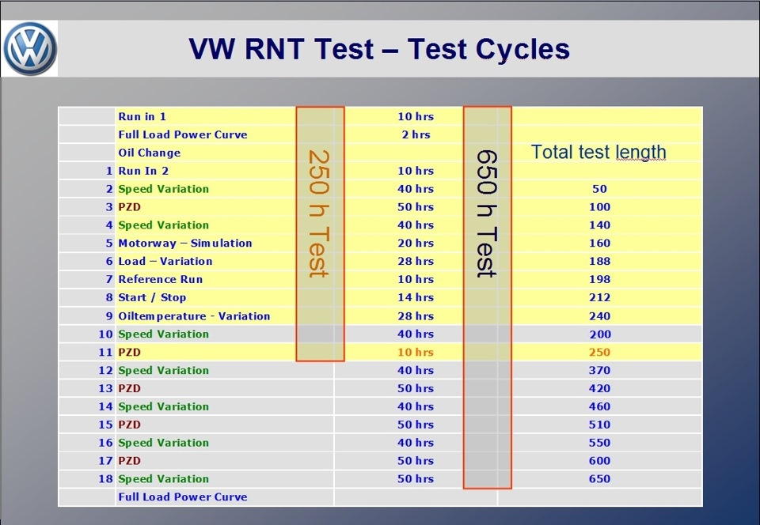The width and height of the screenshot is (760, 525).
Task: Click the total length value "650"
Action: click(x=599, y=479)
